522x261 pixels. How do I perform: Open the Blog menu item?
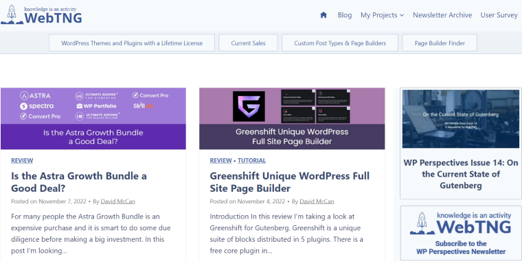tap(345, 15)
